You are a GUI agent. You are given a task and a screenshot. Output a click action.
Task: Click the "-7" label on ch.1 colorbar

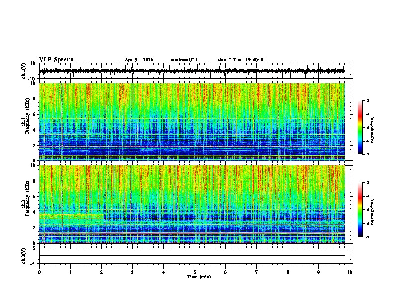(x=367, y=154)
